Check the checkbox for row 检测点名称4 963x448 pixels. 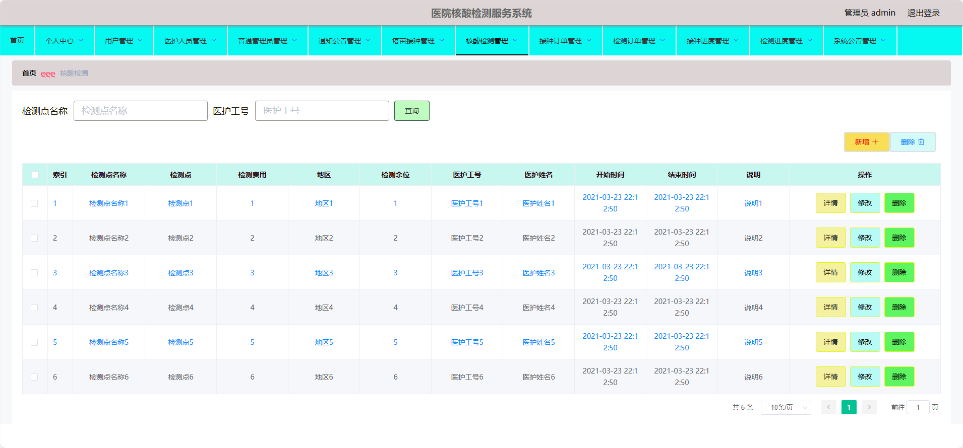tap(34, 308)
